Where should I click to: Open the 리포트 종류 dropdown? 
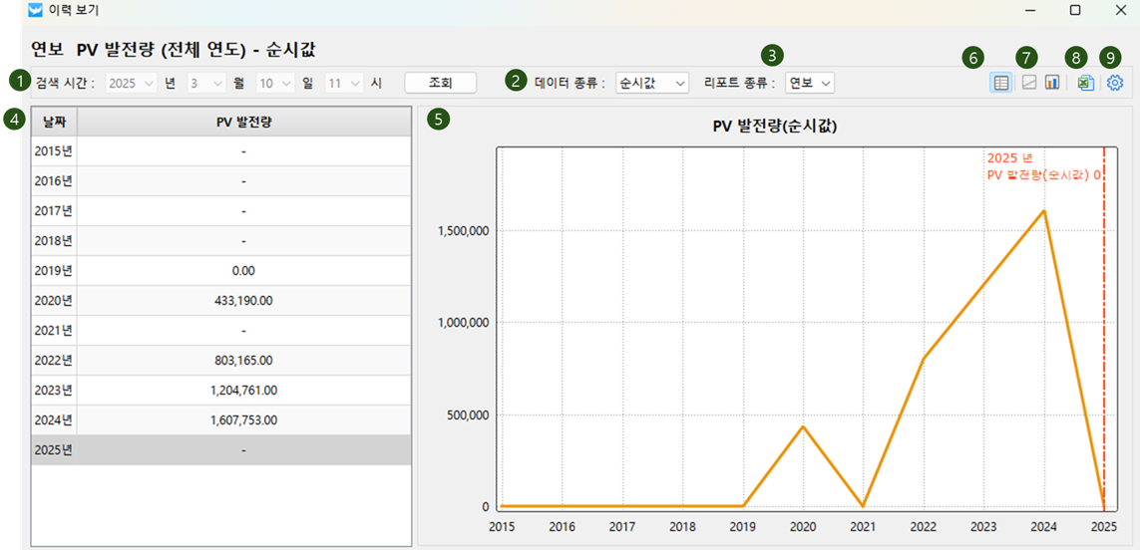[x=809, y=83]
